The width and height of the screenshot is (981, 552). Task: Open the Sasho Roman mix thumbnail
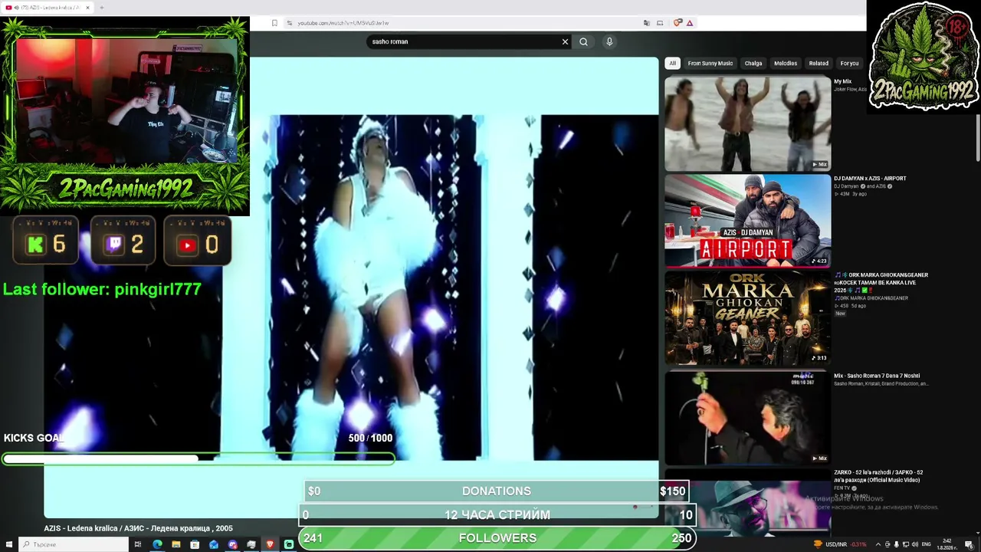[747, 418]
